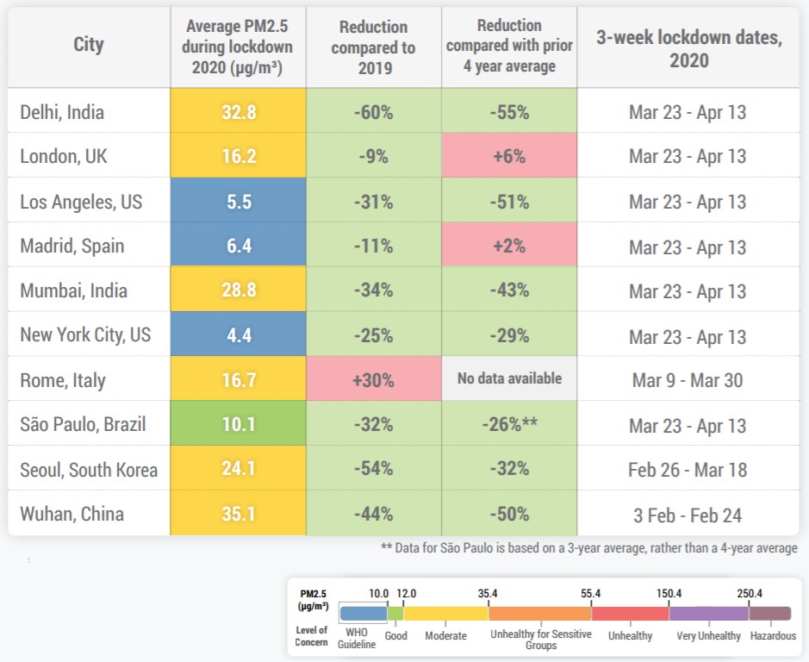Screen dimensions: 809x662
Task: Click London's +6% pink cell
Action: [509, 155]
